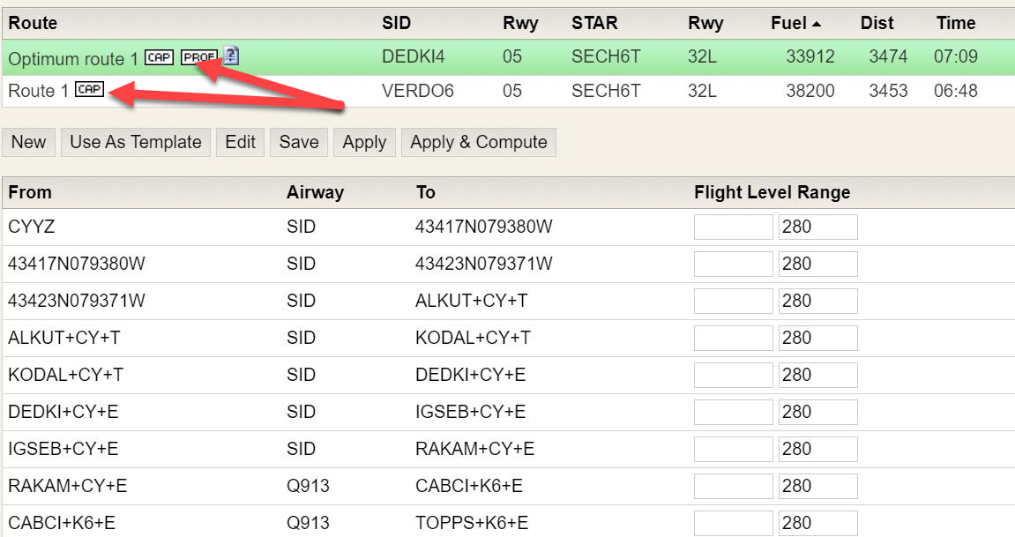Screen dimensions: 1015x537
Task: Click the New button
Action: point(28,142)
